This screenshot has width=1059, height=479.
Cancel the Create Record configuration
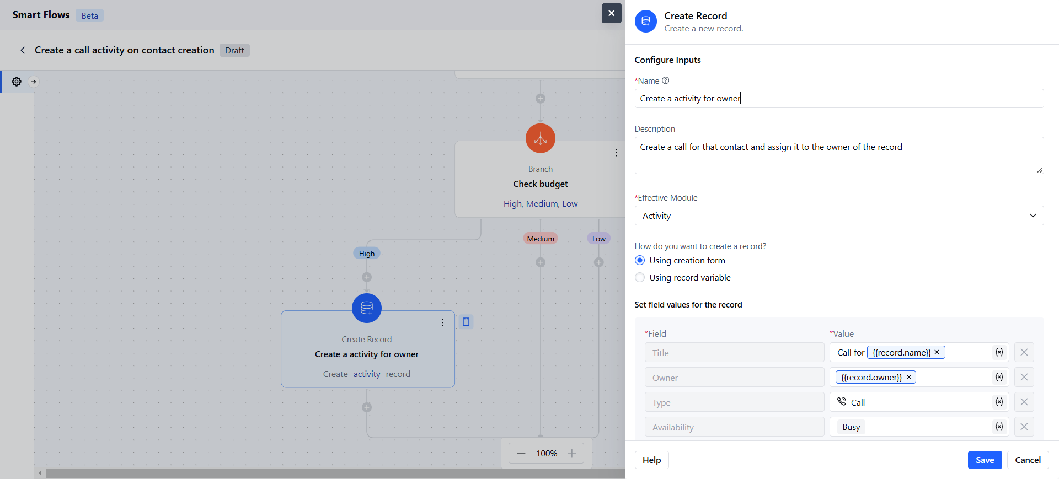point(1028,460)
